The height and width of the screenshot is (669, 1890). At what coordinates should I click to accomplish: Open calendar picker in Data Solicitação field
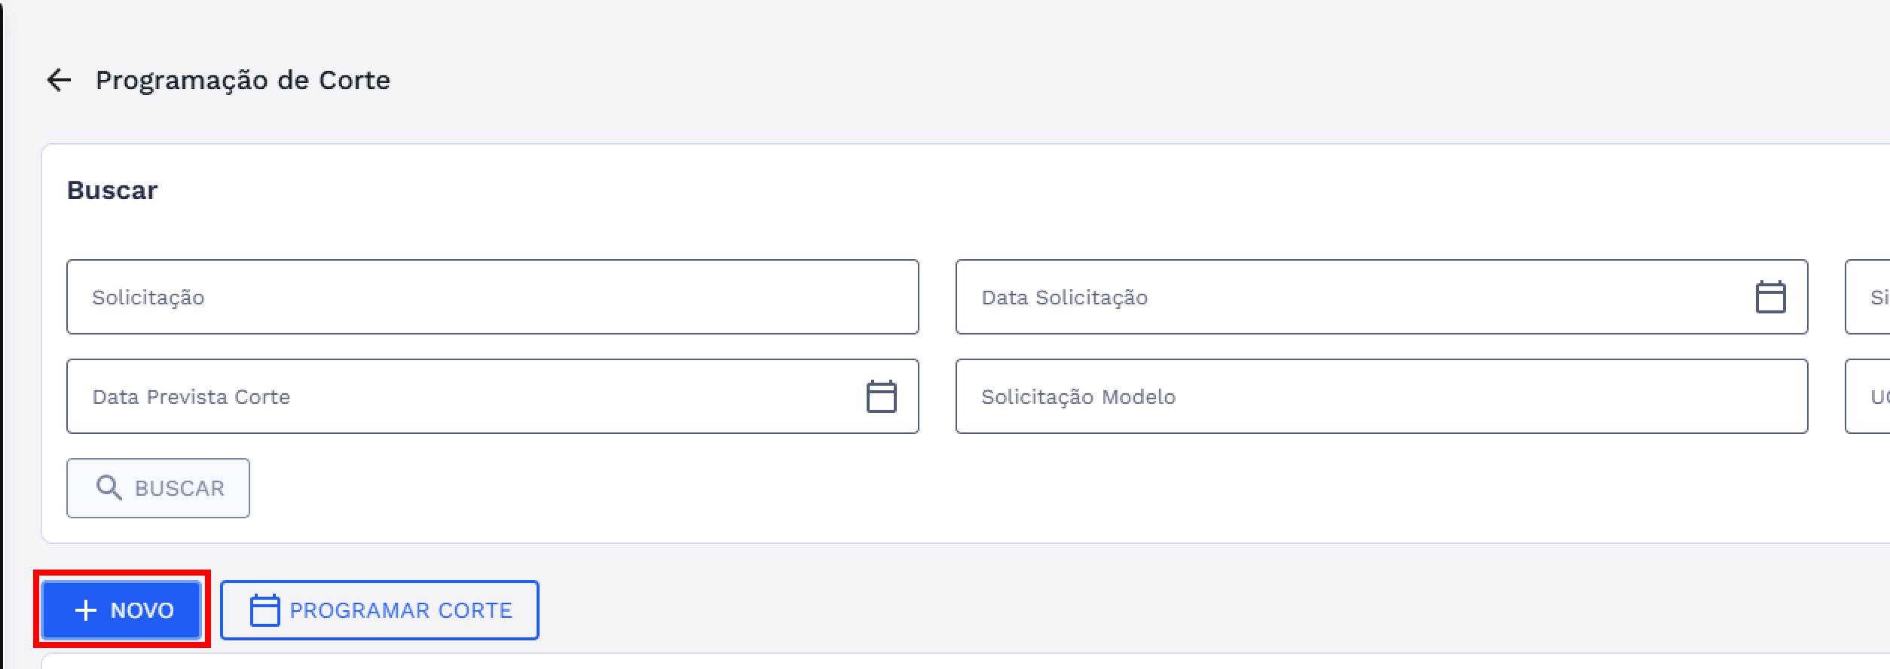coord(1770,297)
